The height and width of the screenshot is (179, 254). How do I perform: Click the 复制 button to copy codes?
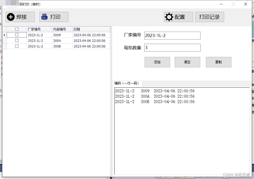[x=219, y=62]
